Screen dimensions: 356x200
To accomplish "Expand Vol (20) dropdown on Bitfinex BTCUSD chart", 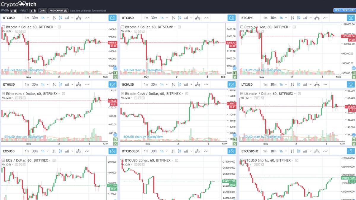I will click(x=13, y=31).
